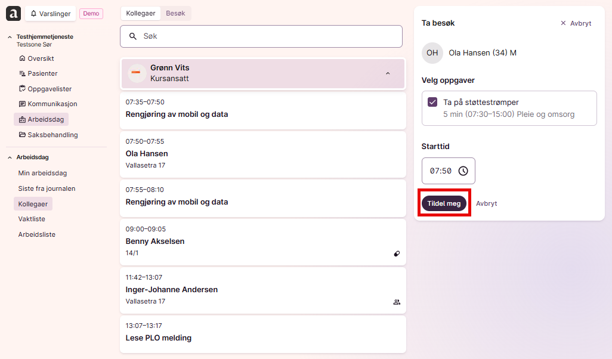The width and height of the screenshot is (612, 359).
Task: Switch to the Besøk tab
Action: tap(175, 13)
